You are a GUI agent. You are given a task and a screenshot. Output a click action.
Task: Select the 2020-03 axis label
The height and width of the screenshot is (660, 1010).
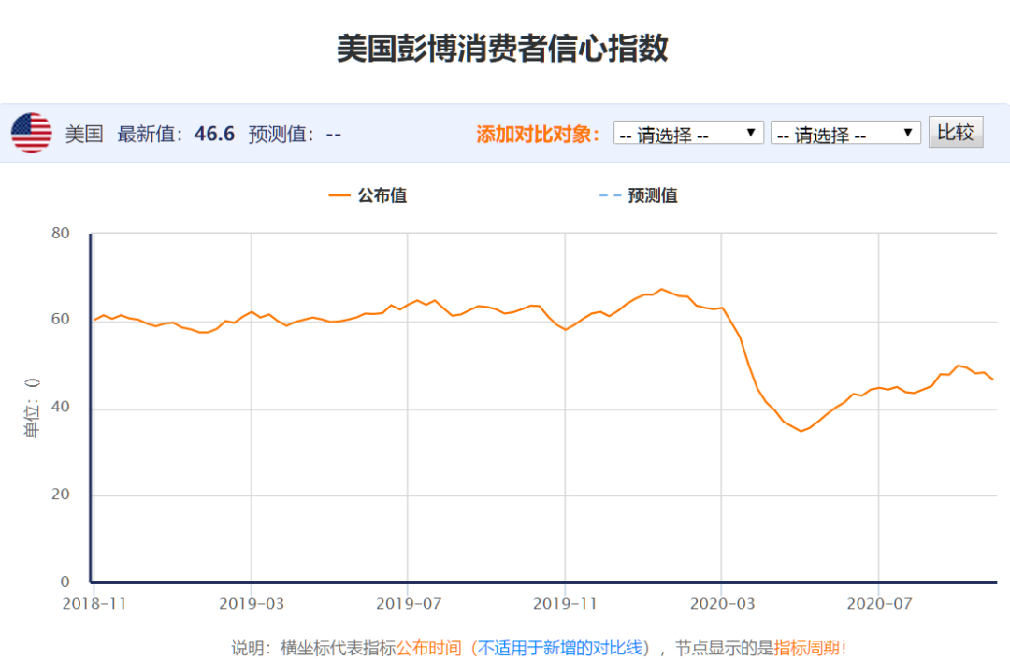point(722,604)
